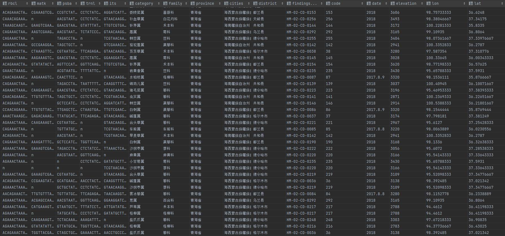Viewport: 505px width, 236px height.
Task: Select the district cell 天峻县
Action: 258,19
